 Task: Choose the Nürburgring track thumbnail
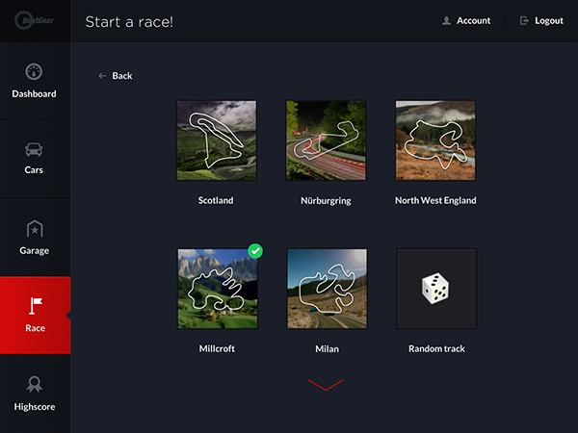pyautogui.click(x=326, y=140)
